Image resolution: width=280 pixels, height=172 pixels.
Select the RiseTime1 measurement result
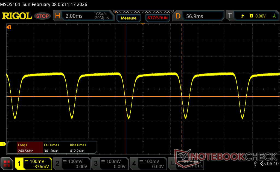(78, 147)
